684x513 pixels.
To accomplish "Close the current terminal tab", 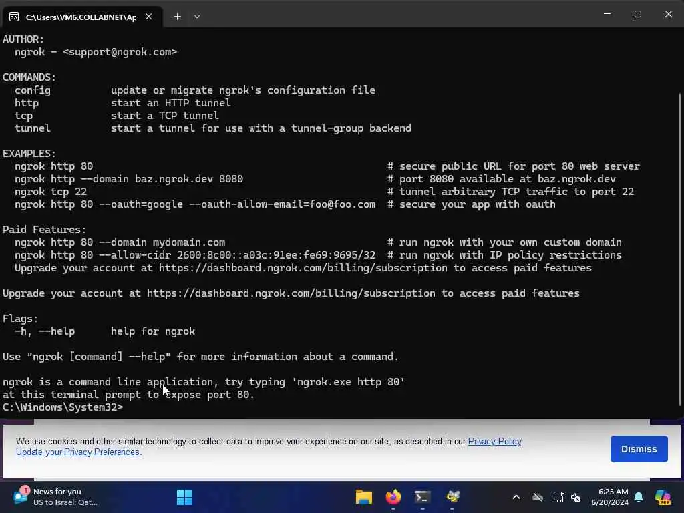I will tap(149, 17).
